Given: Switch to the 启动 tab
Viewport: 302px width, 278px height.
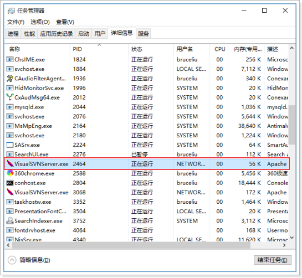Looking at the screenshot, I should coord(84,34).
